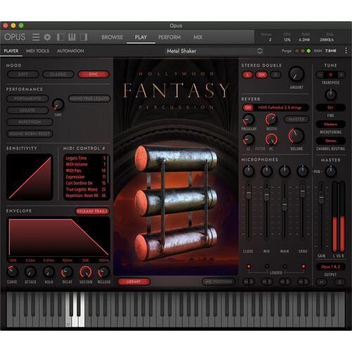Viewport: 352px width, 352px height.
Task: Toggle the Stereo Double ON switch
Action: [262, 75]
